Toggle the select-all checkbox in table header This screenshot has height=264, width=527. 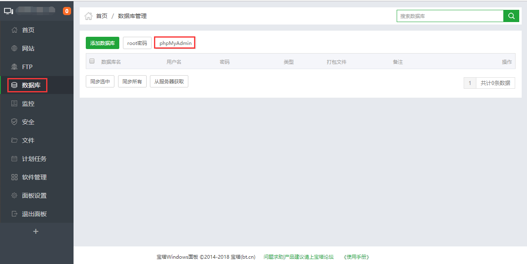click(x=92, y=61)
